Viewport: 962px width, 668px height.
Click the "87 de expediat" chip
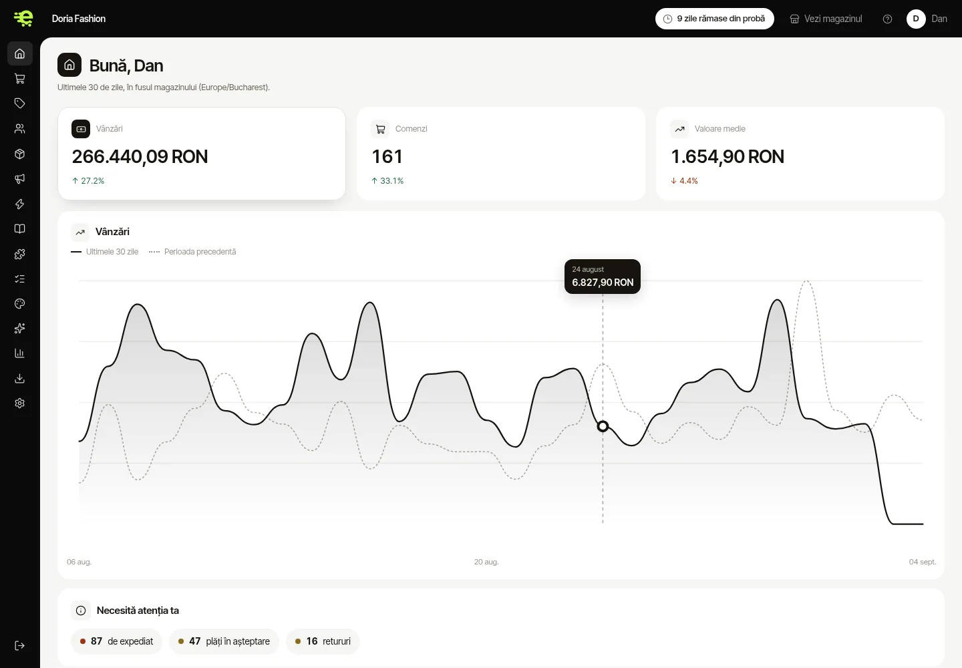(x=116, y=641)
